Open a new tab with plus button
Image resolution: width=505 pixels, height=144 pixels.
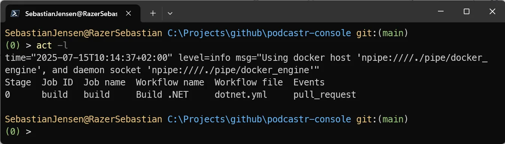(152, 13)
